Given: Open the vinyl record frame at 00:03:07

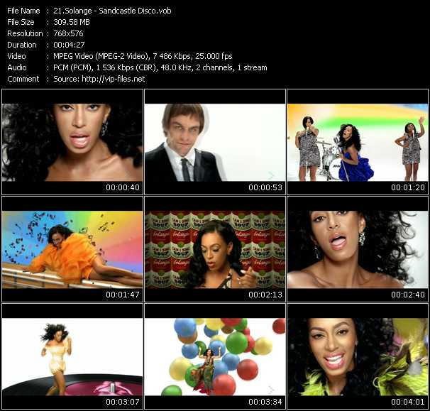Looking at the screenshot, I should [x=72, y=356].
